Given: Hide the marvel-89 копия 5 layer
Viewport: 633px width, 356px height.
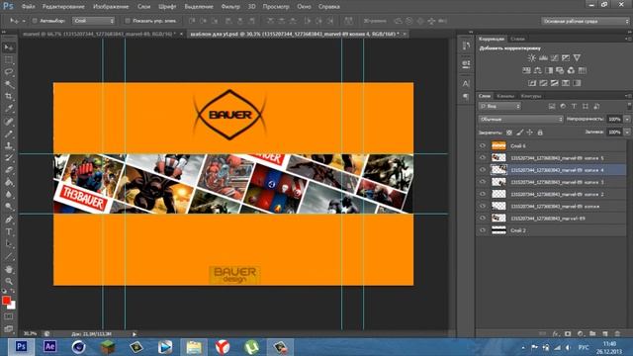Looking at the screenshot, I should (483, 158).
